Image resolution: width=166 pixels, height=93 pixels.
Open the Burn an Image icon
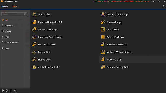click(x=103, y=22)
